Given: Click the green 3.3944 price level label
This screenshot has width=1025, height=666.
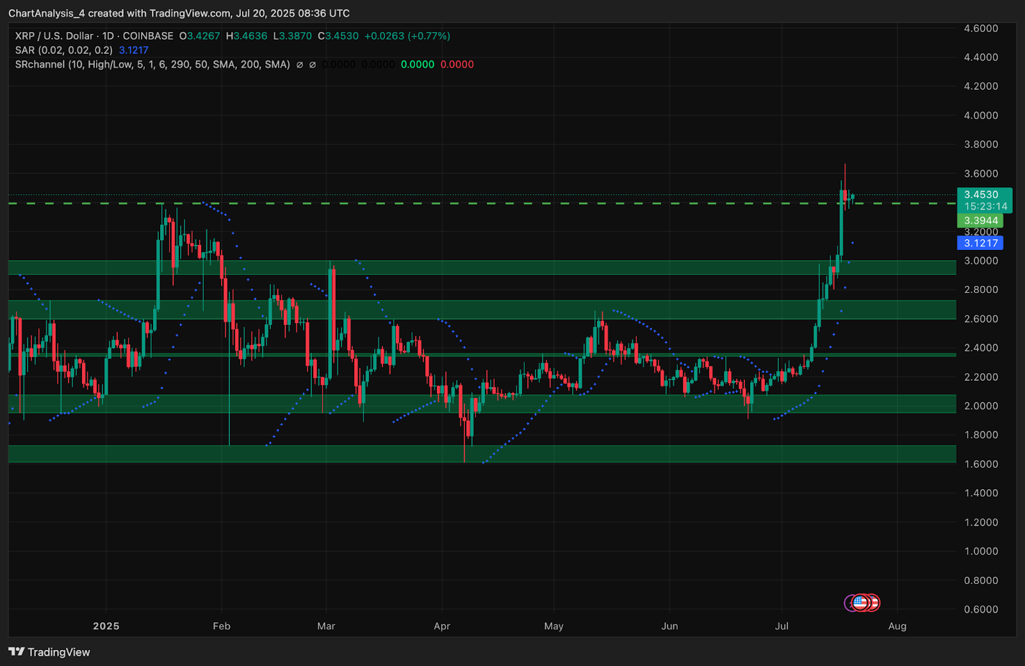Looking at the screenshot, I should [981, 221].
